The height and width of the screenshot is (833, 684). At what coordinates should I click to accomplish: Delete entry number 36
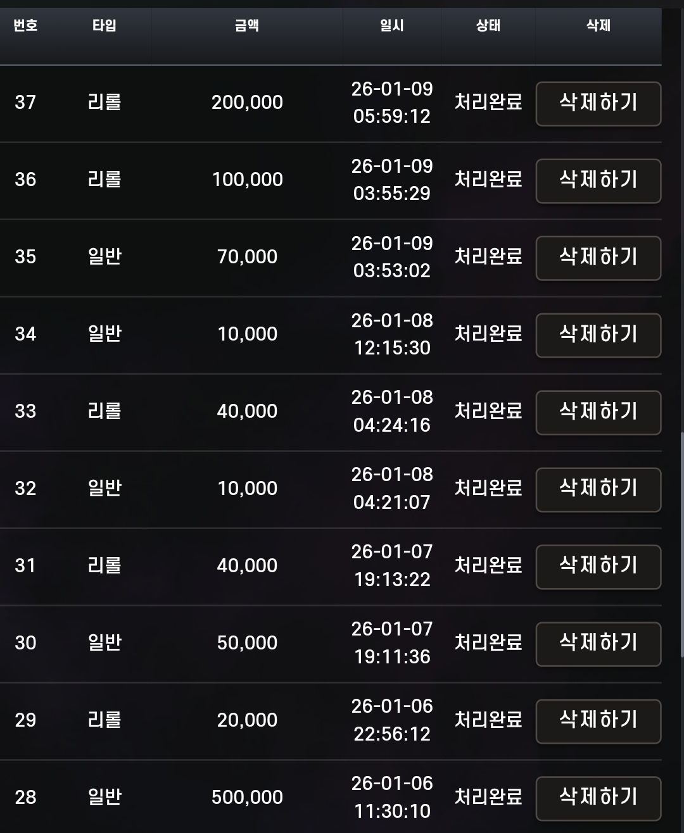(598, 180)
